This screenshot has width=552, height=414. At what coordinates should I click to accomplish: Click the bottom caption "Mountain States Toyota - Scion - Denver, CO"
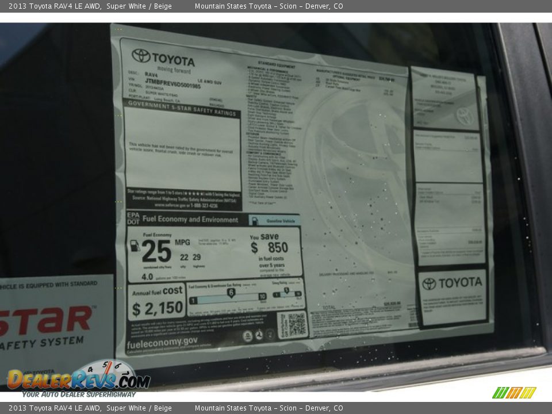pyautogui.click(x=269, y=408)
